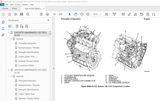The image size is (160, 101).
Task: Collapse first General bookmark section
Action: coord(11,39)
